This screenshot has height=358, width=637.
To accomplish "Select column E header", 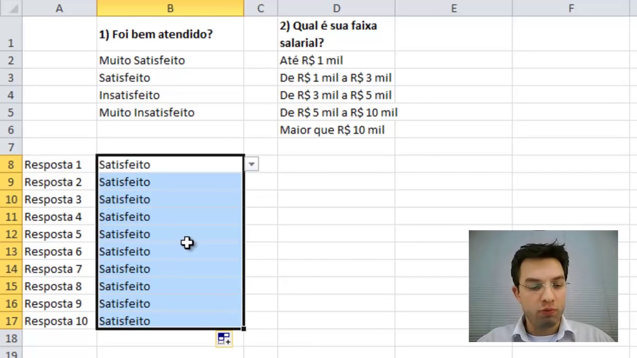I will (454, 8).
